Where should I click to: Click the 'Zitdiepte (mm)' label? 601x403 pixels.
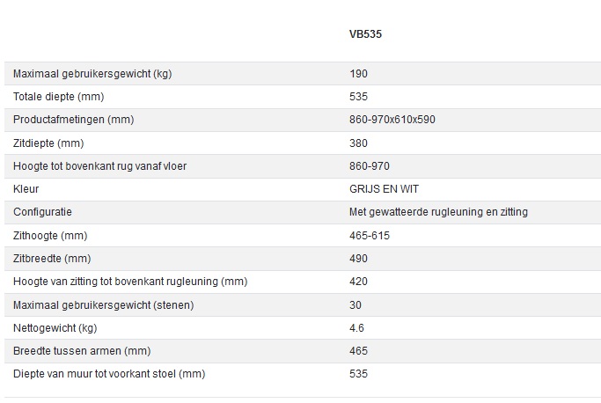click(48, 143)
